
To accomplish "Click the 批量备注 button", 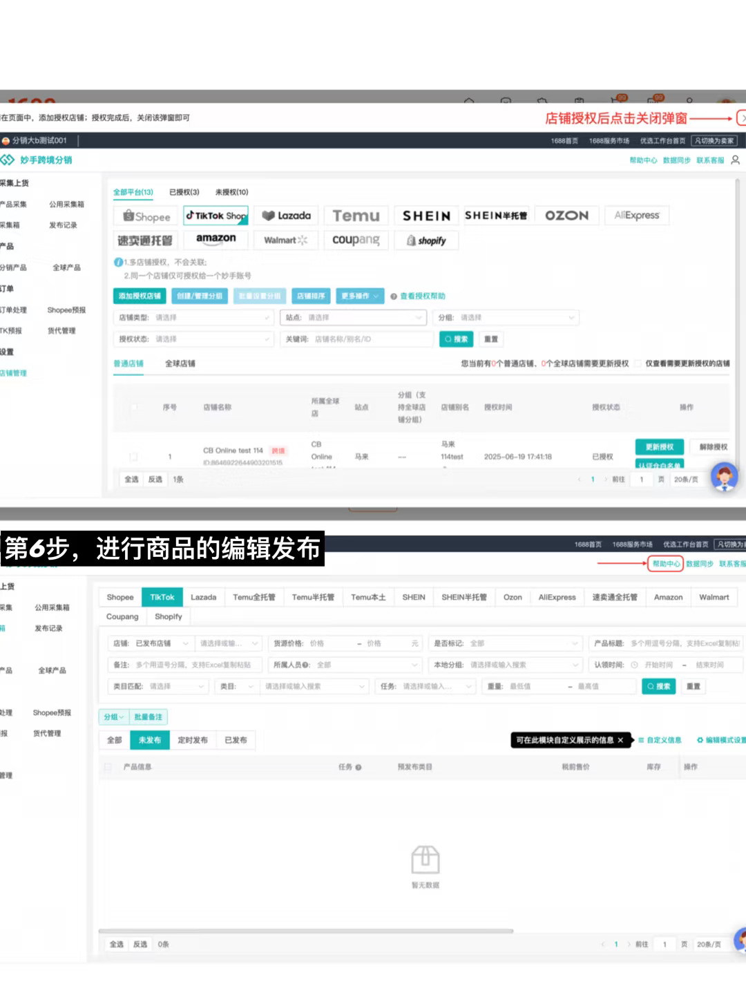I will 148,717.
